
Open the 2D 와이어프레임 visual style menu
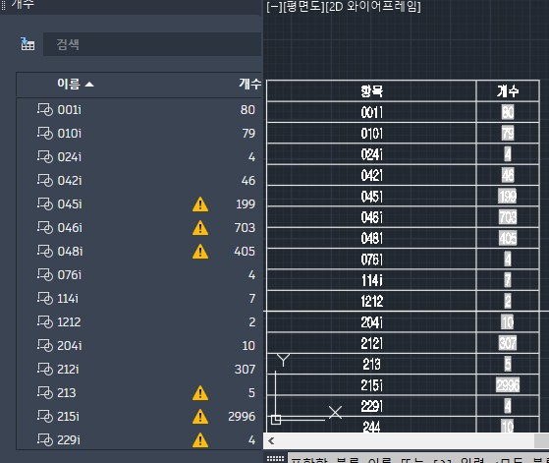point(373,6)
